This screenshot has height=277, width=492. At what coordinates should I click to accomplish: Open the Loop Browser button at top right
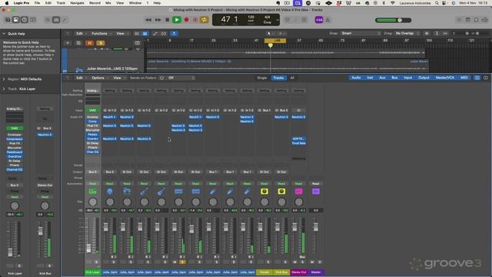477,20
